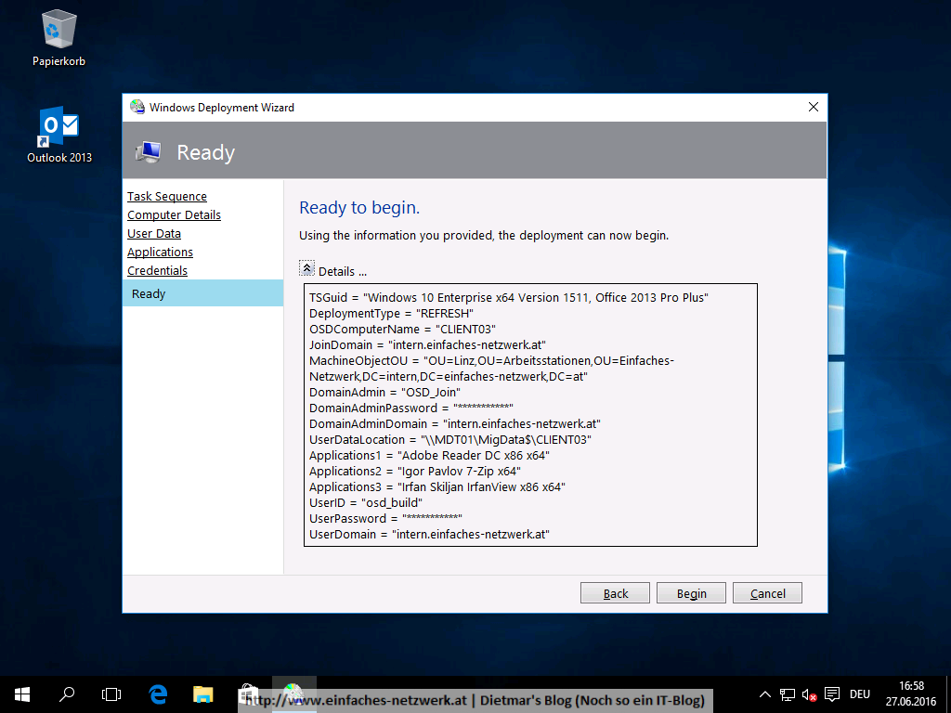Screen dimensions: 951x713
Task: Show hidden tray icons chevron
Action: click(765, 694)
